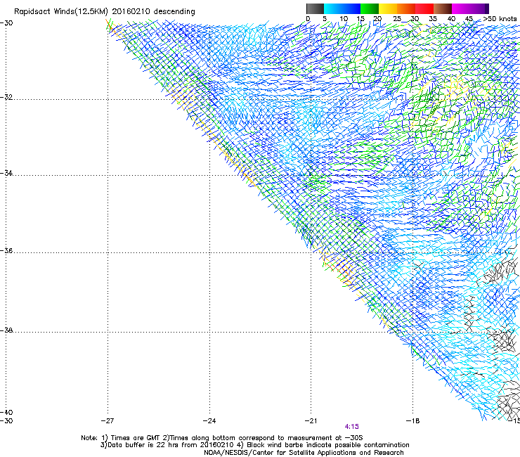The height and width of the screenshot is (457, 520).
Task: Click the '-30' latitude label at top left
Action: pyautogui.click(x=6, y=22)
